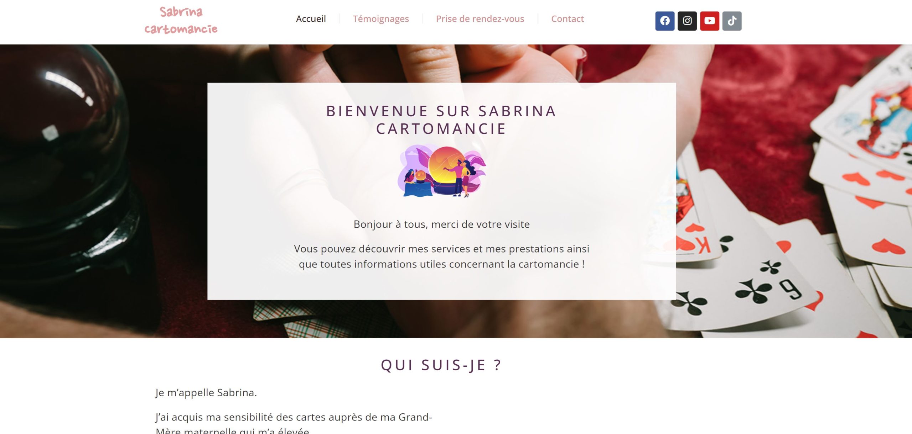
Task: Click the fortune teller illustration
Action: pos(442,170)
